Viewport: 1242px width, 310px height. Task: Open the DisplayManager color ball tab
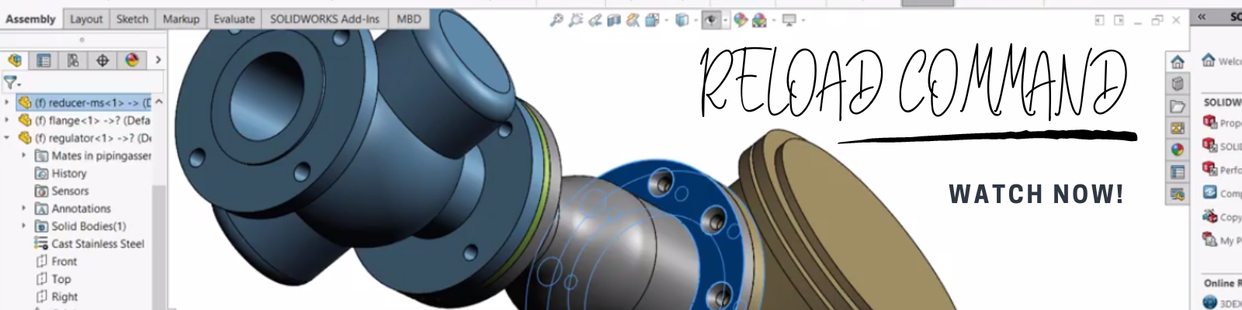tap(131, 60)
